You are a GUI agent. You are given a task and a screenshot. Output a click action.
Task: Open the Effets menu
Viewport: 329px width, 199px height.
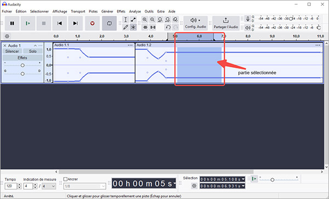click(121, 11)
